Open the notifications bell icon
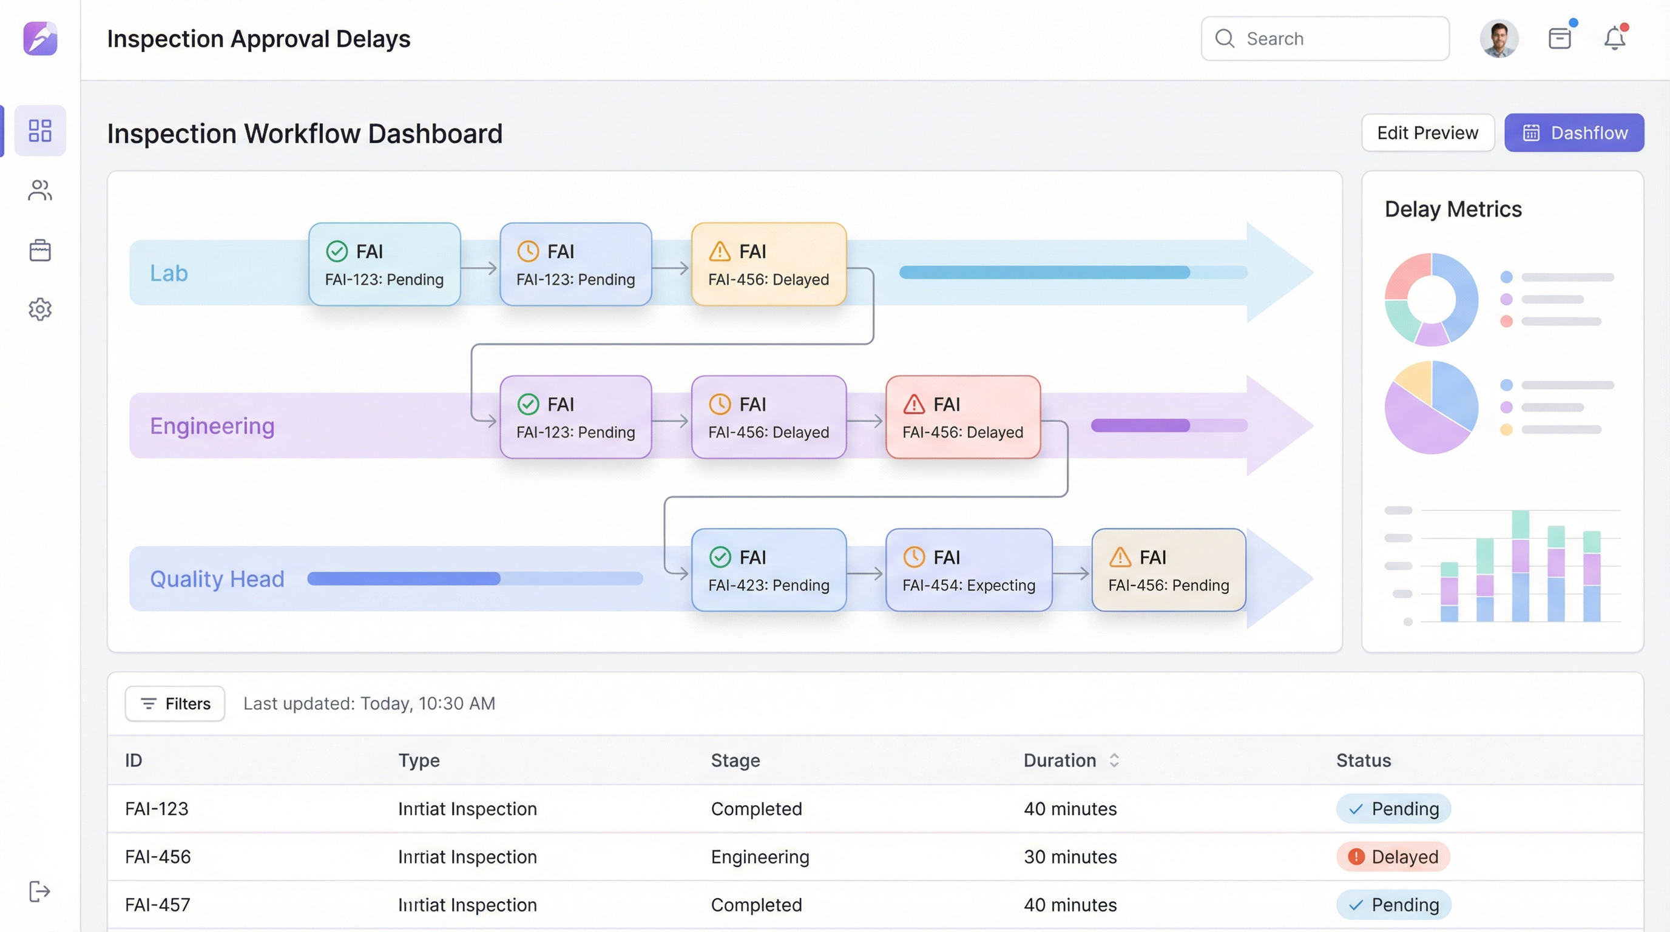 (1614, 39)
